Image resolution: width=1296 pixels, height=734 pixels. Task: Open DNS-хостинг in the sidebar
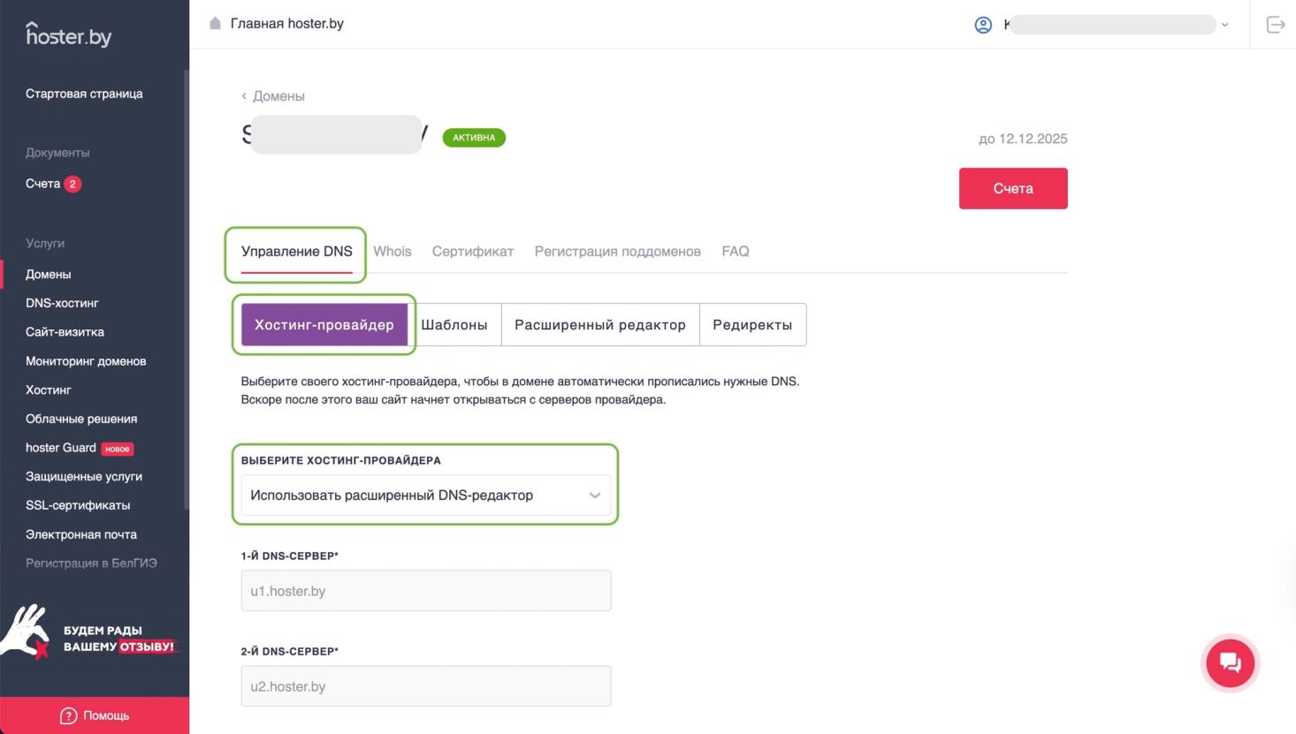[62, 303]
